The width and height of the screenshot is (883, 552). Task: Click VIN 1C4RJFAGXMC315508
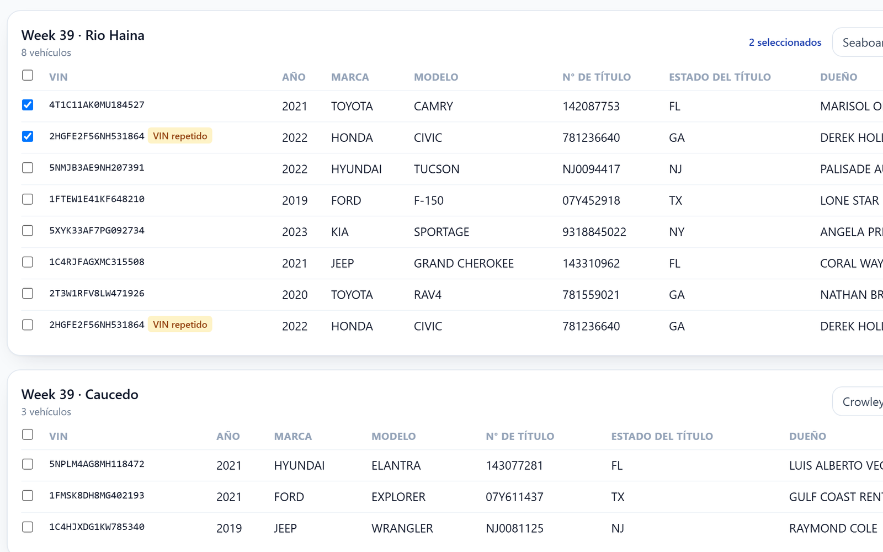(x=97, y=262)
